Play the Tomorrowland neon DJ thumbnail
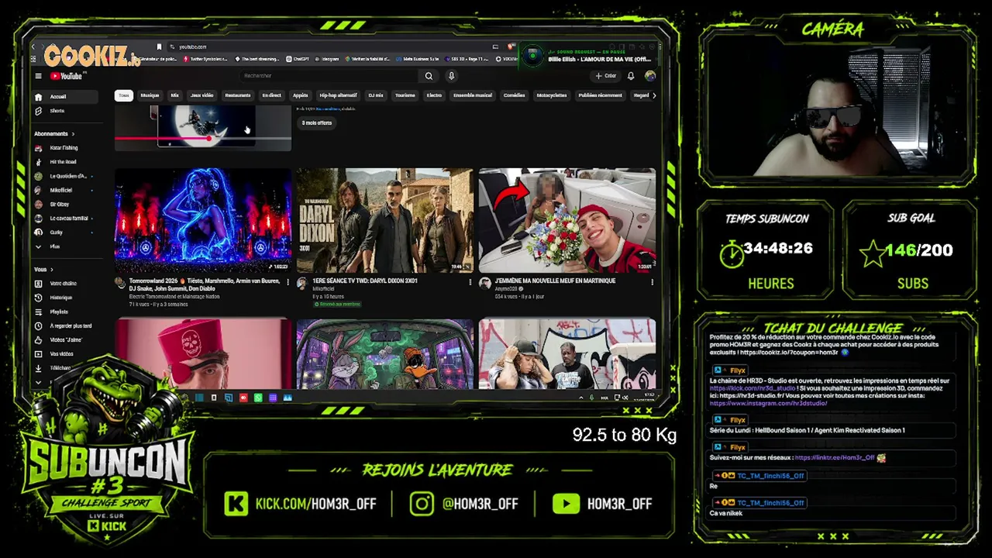 coord(203,220)
